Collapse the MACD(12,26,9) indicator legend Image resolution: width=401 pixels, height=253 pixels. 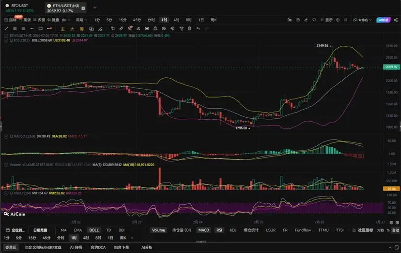(x=6, y=137)
